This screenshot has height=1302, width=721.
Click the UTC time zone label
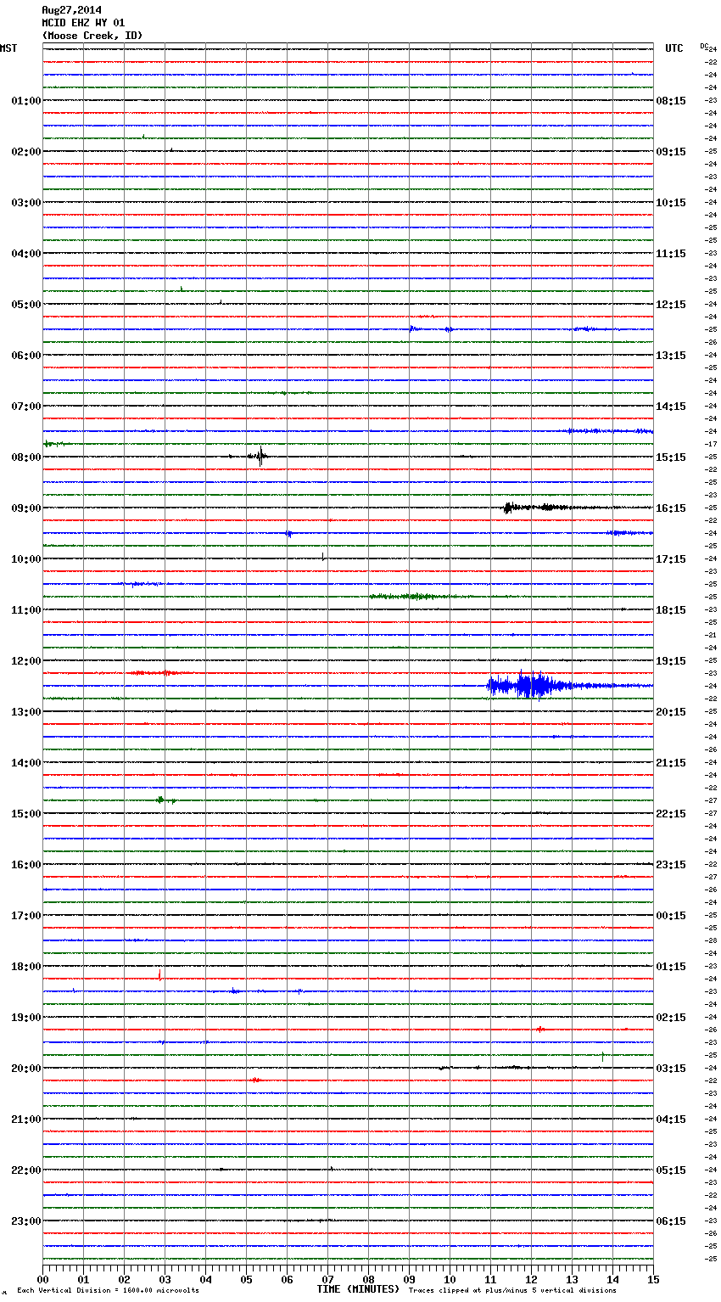(674, 48)
